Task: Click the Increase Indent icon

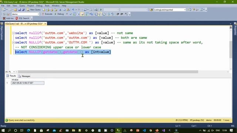Action: click(122, 14)
